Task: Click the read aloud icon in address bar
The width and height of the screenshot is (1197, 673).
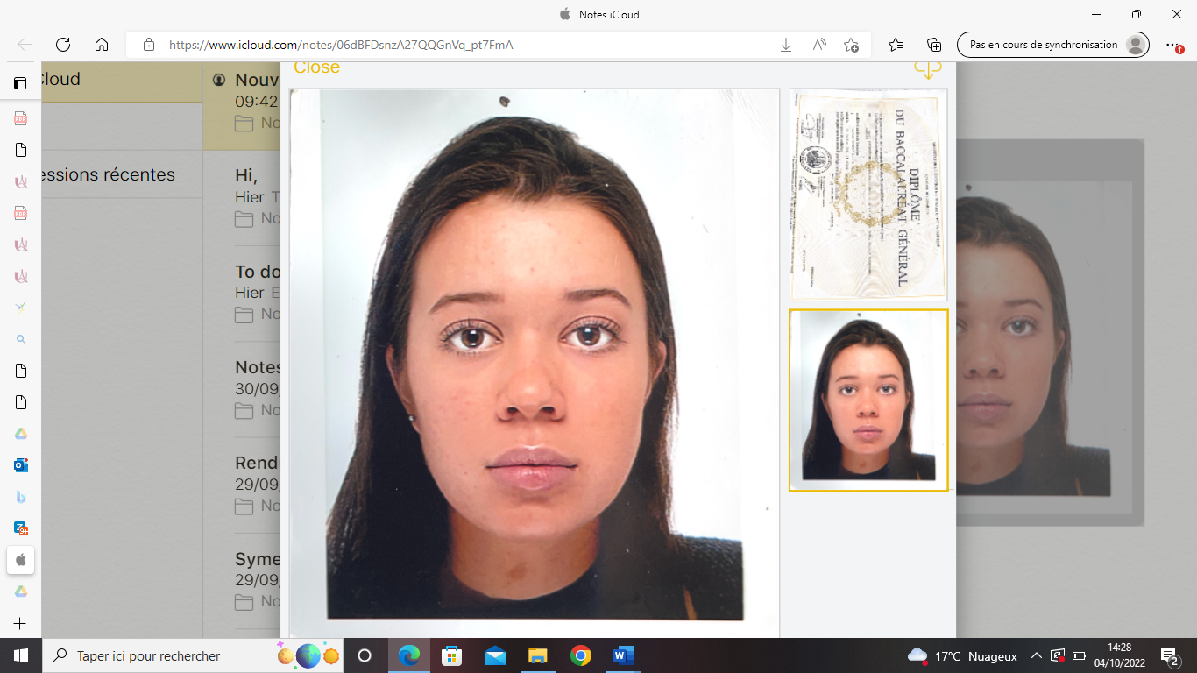Action: 819,45
